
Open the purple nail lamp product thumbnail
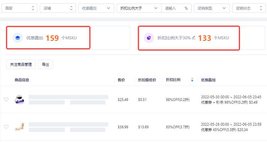click(x=19, y=100)
